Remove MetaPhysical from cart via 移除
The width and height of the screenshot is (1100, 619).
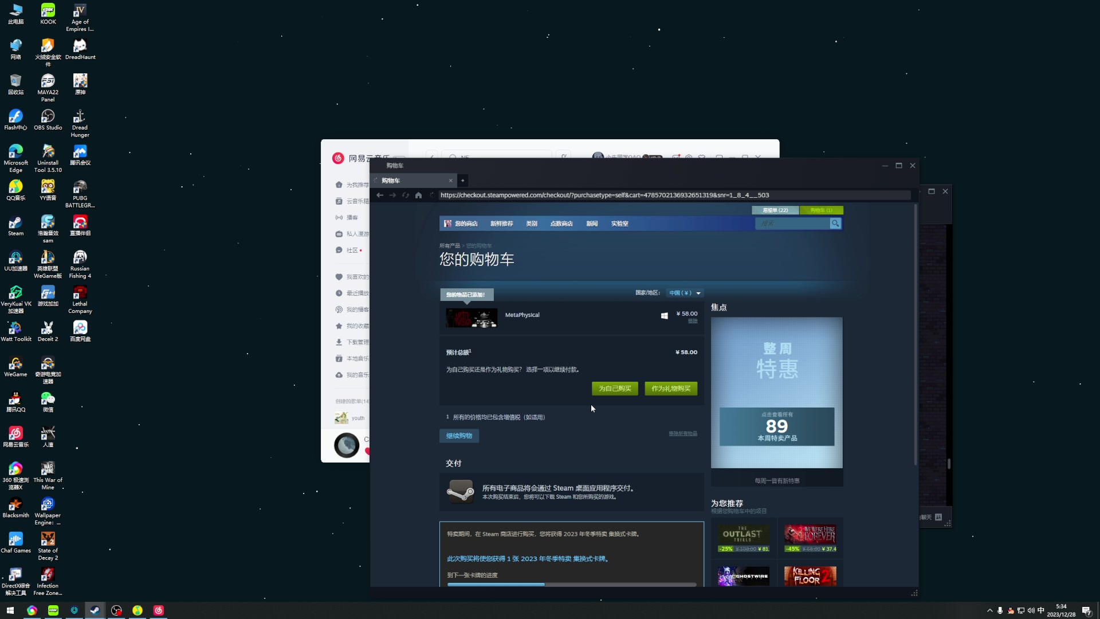pyautogui.click(x=693, y=321)
